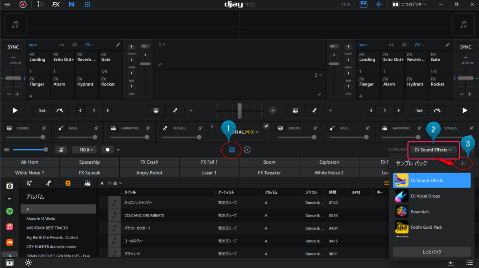Viewport: 479px width, 268px height.
Task: Toggle the sampler grid button under Neural Mix
Action: 232,150
